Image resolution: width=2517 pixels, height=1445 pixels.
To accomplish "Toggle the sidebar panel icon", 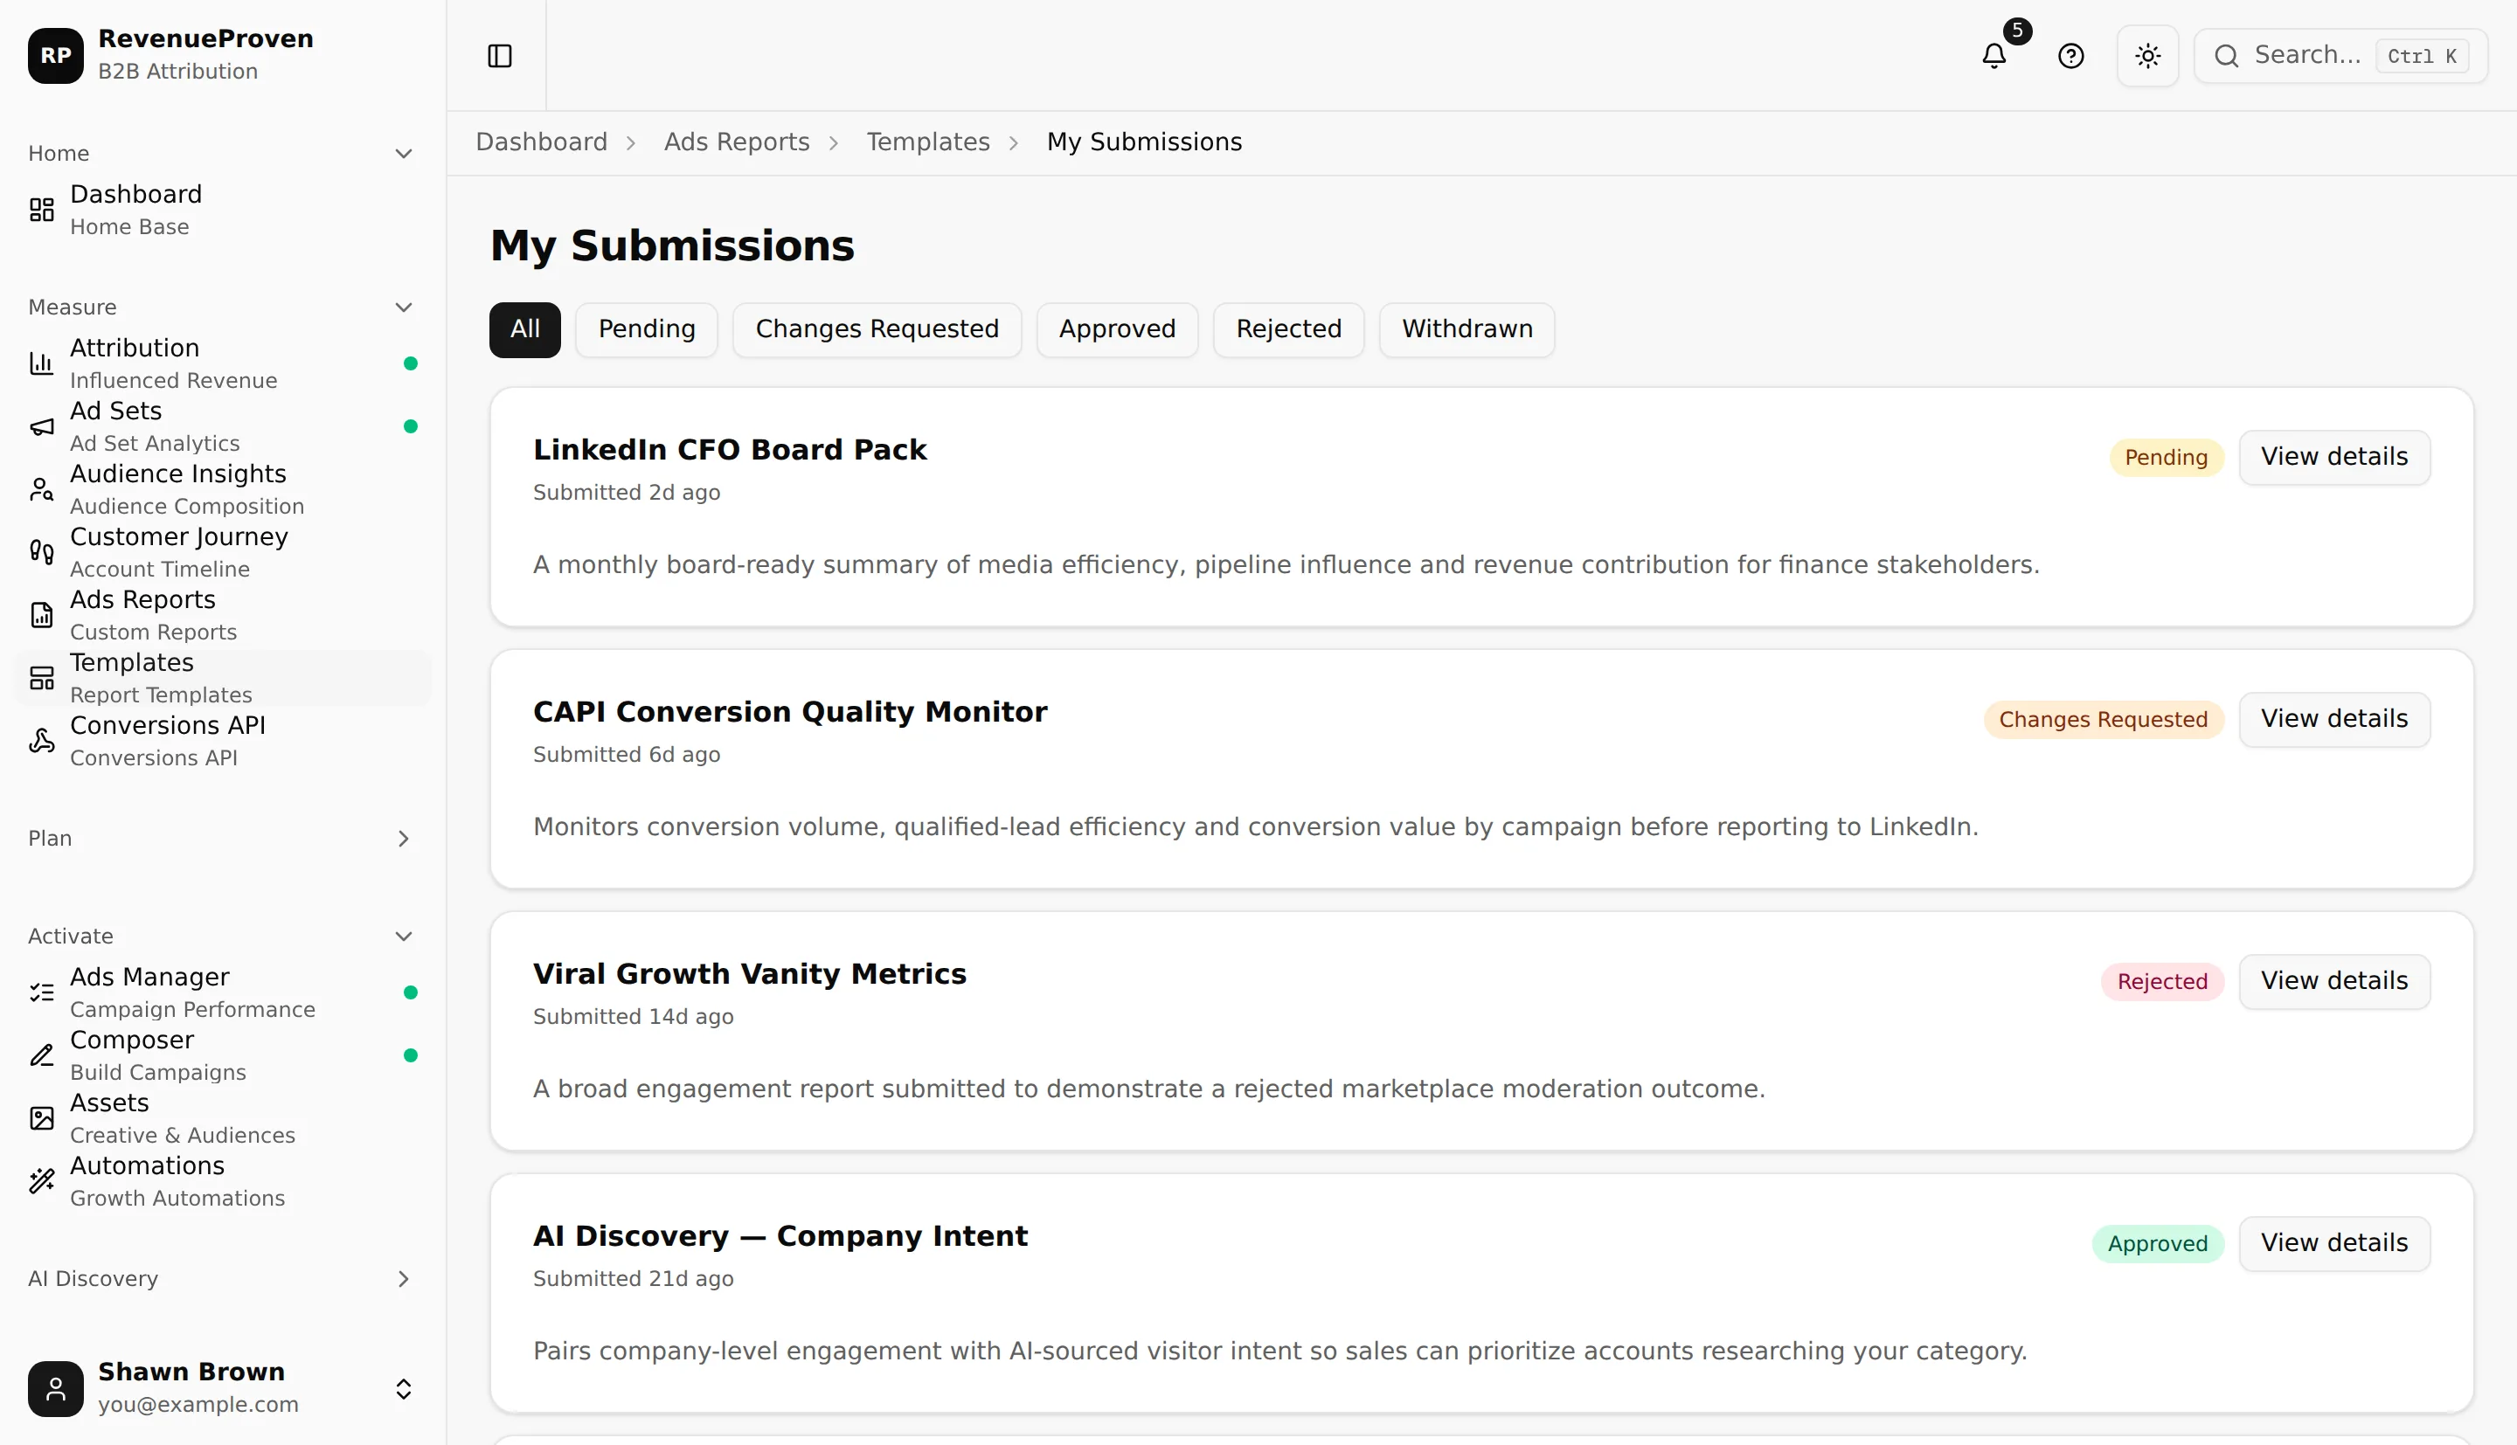I will [500, 56].
